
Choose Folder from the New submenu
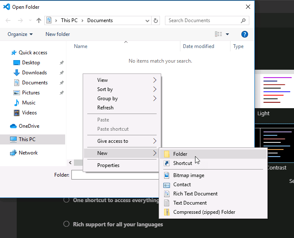point(180,154)
